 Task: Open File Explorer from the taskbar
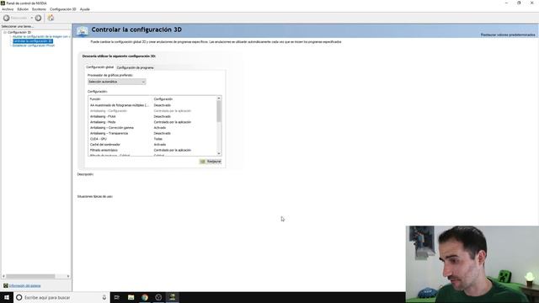[131, 297]
